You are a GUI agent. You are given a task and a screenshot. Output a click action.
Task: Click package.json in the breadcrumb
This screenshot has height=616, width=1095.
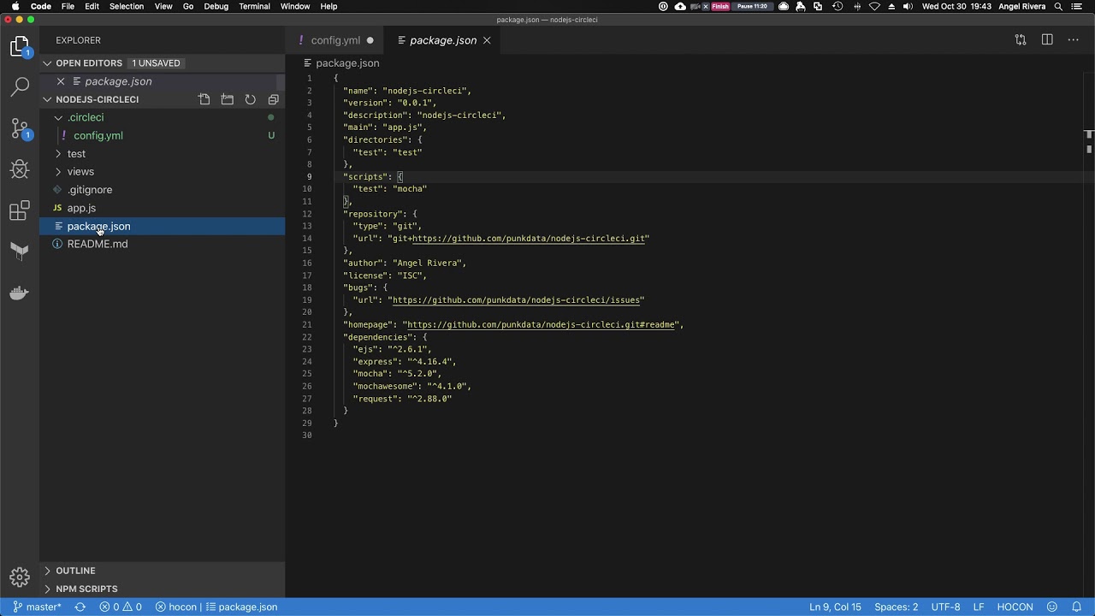(347, 63)
